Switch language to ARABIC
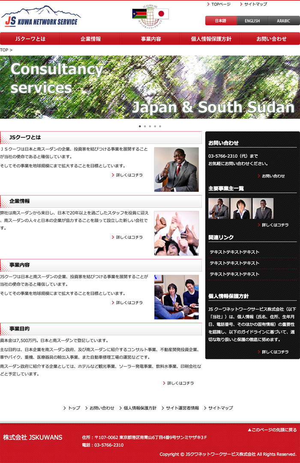300x463 pixels. pos(283,21)
